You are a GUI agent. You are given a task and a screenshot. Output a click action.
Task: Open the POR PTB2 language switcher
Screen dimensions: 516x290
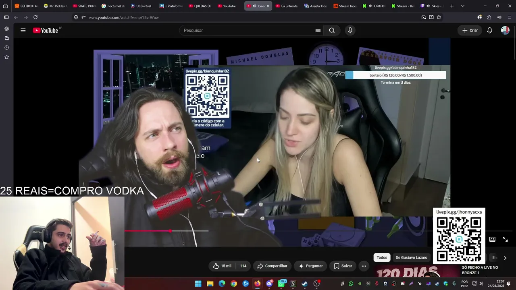(464, 284)
